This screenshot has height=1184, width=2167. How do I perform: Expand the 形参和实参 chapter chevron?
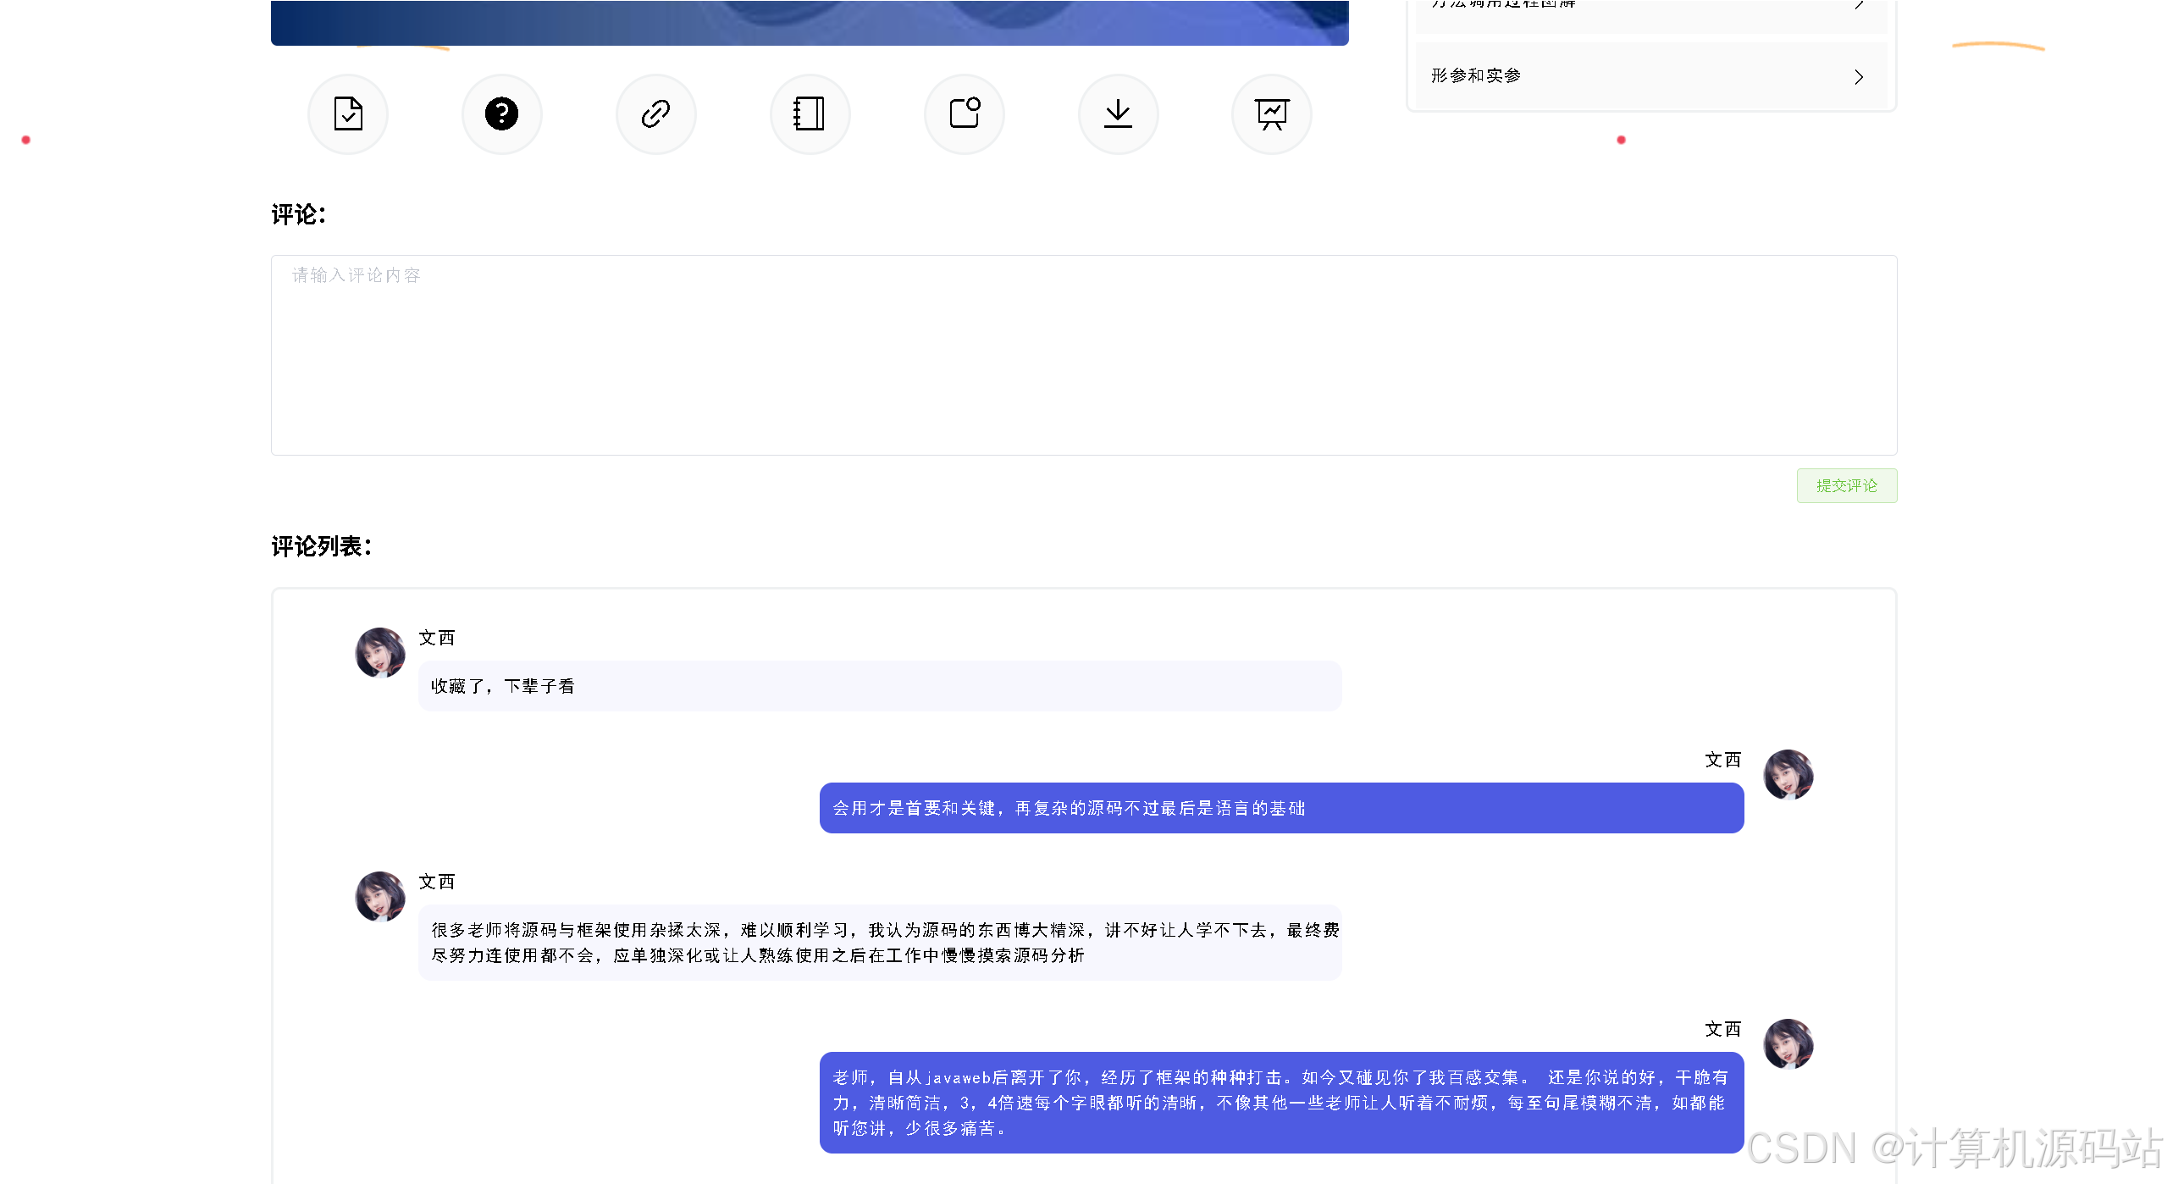(1860, 77)
